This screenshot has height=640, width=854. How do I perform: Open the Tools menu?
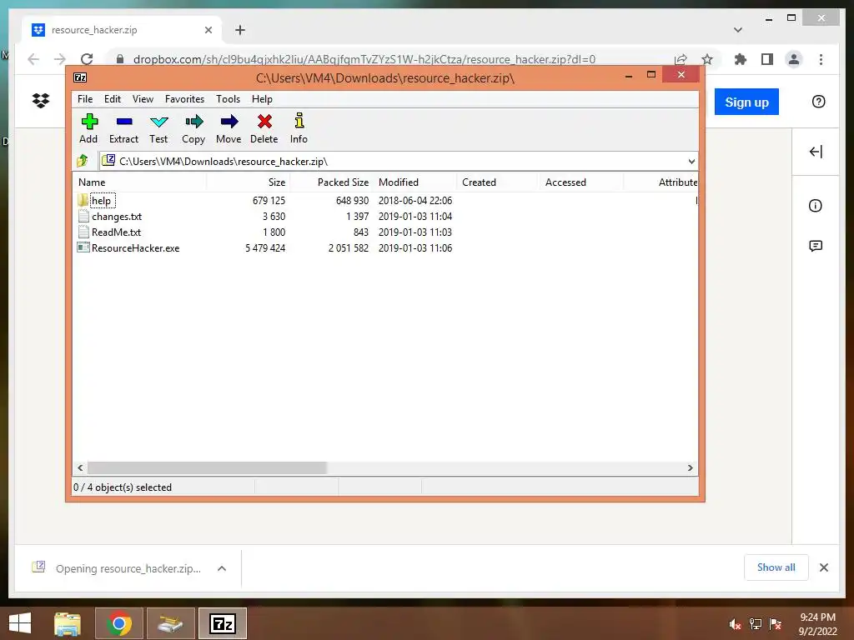[x=228, y=99]
